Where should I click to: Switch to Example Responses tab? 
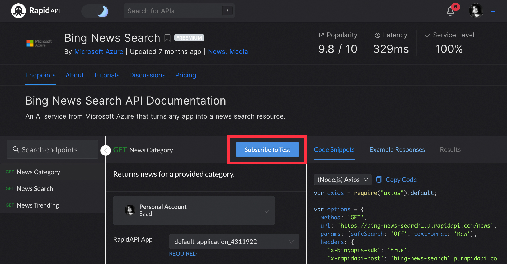coord(397,150)
